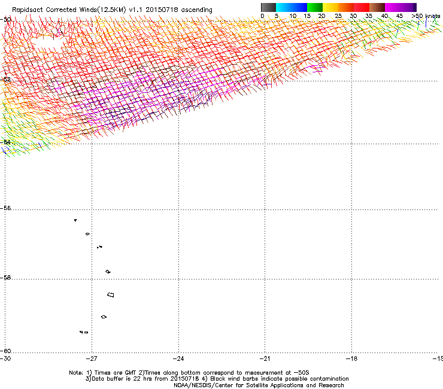Image resolution: width=443 pixels, height=389 pixels.
Task: Click the largest island outline near -59
Action: [111, 295]
